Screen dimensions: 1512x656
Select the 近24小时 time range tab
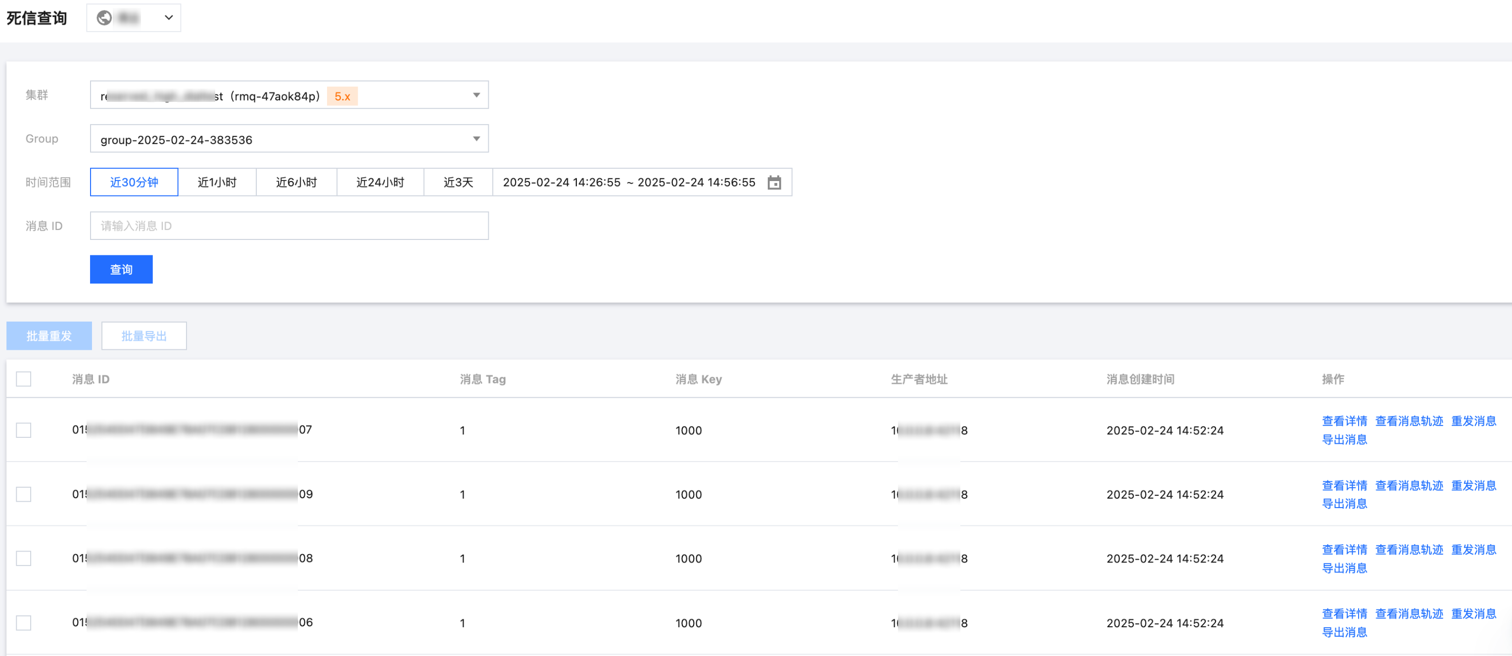(x=380, y=183)
